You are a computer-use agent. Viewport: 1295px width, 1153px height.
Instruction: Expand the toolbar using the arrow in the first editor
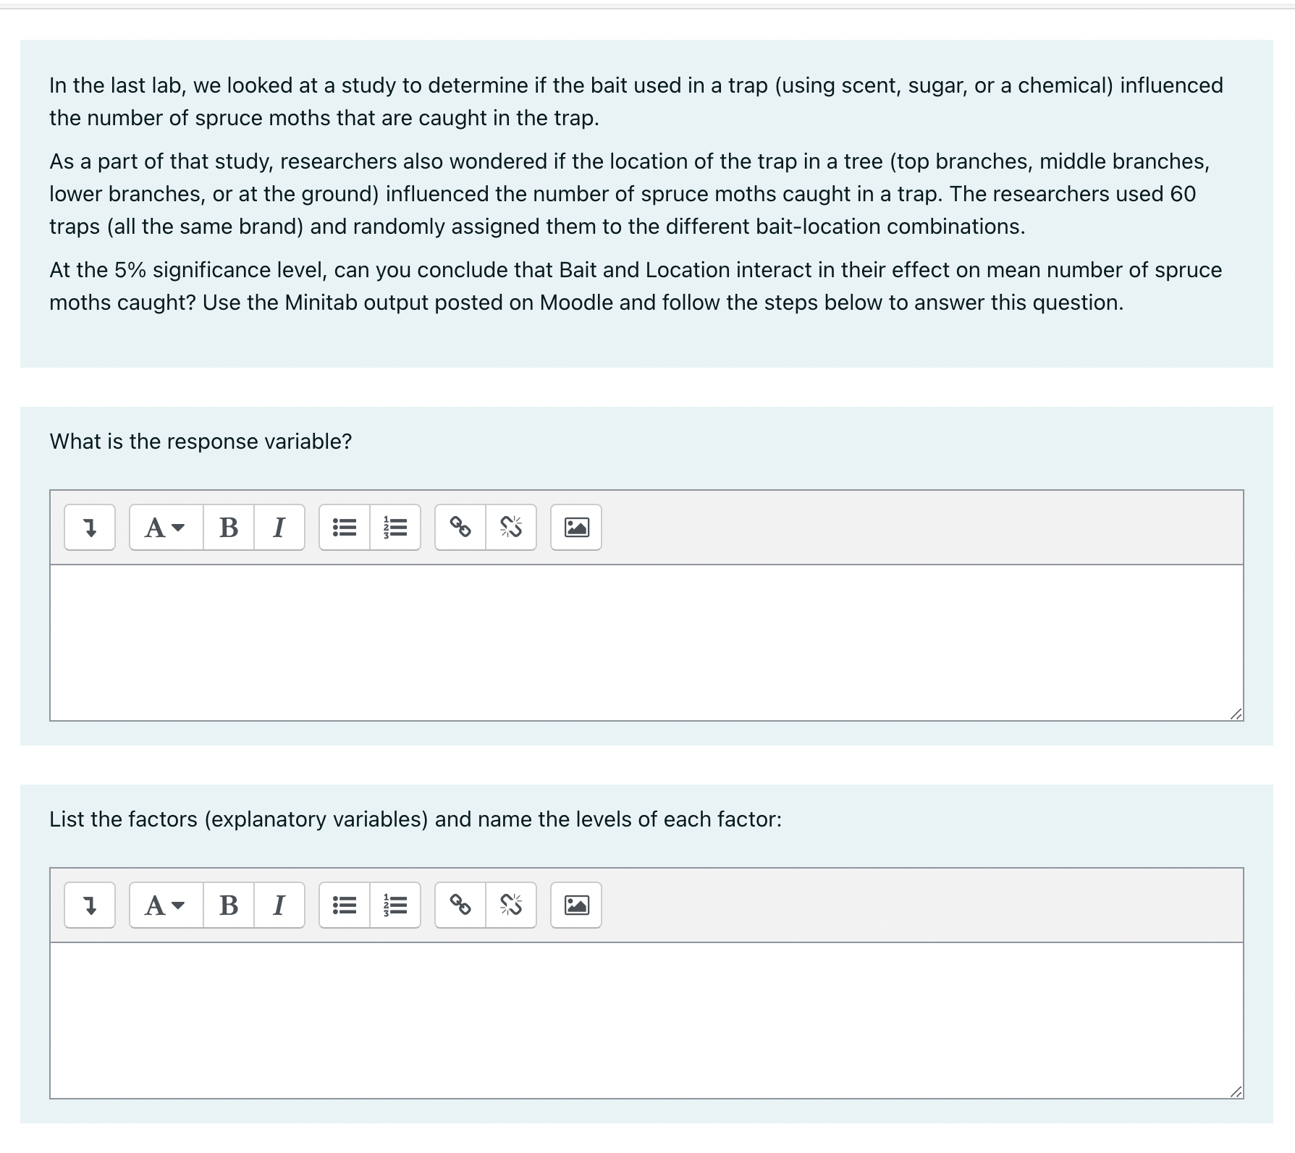[x=88, y=528]
